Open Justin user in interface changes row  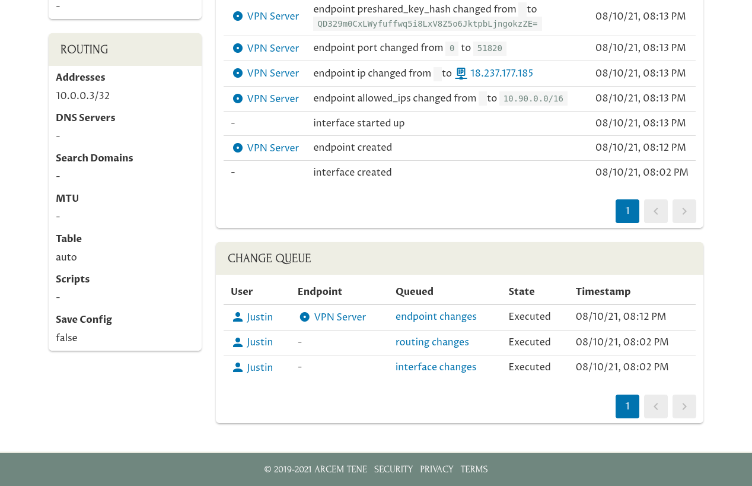tap(260, 368)
